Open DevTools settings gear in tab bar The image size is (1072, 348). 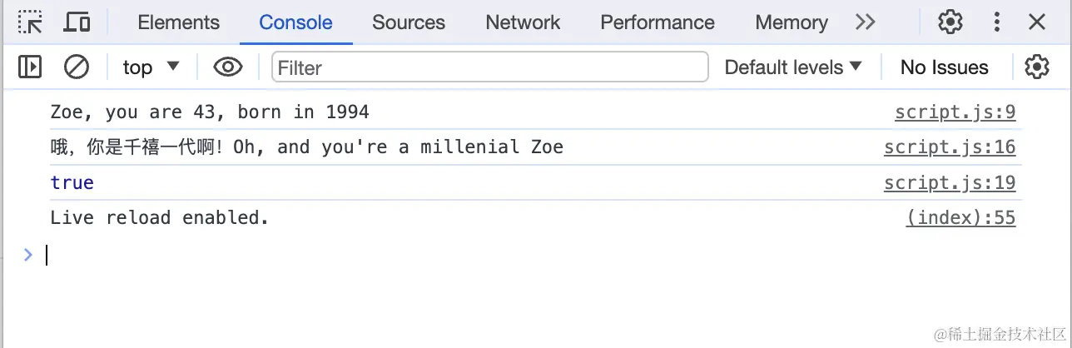pos(950,22)
